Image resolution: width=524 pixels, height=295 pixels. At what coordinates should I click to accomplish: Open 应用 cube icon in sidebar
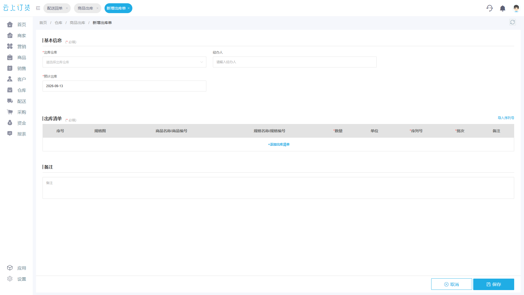pos(10,268)
